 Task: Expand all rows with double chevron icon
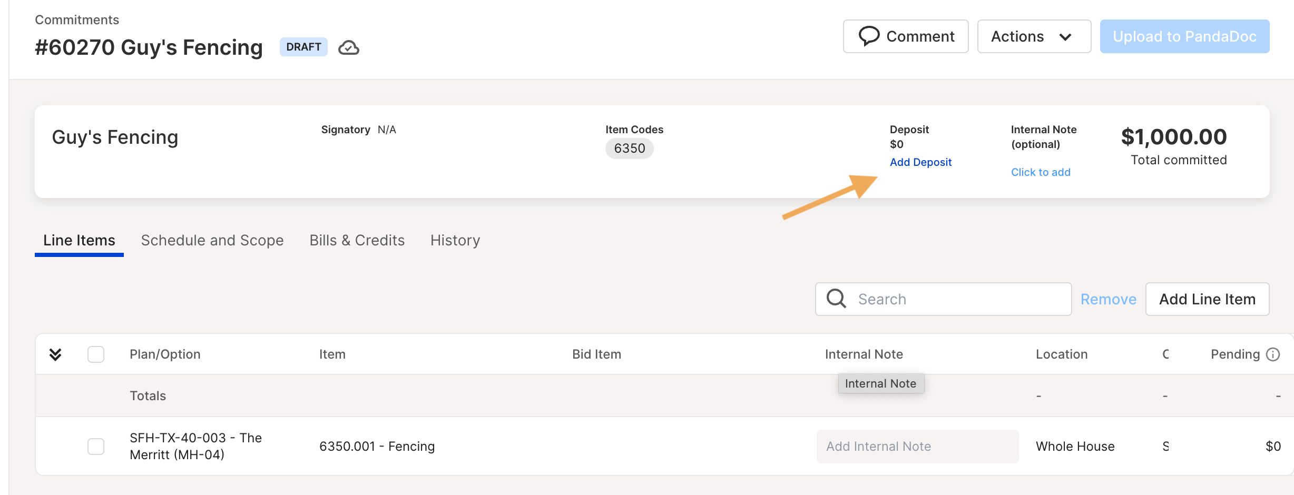point(55,354)
